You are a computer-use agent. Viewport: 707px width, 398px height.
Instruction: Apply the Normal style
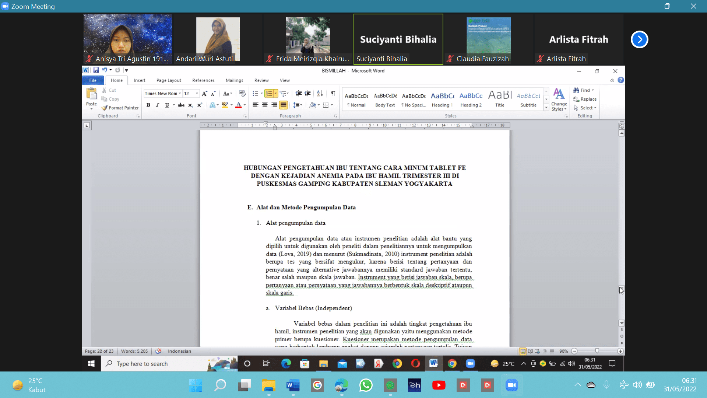pos(356,99)
